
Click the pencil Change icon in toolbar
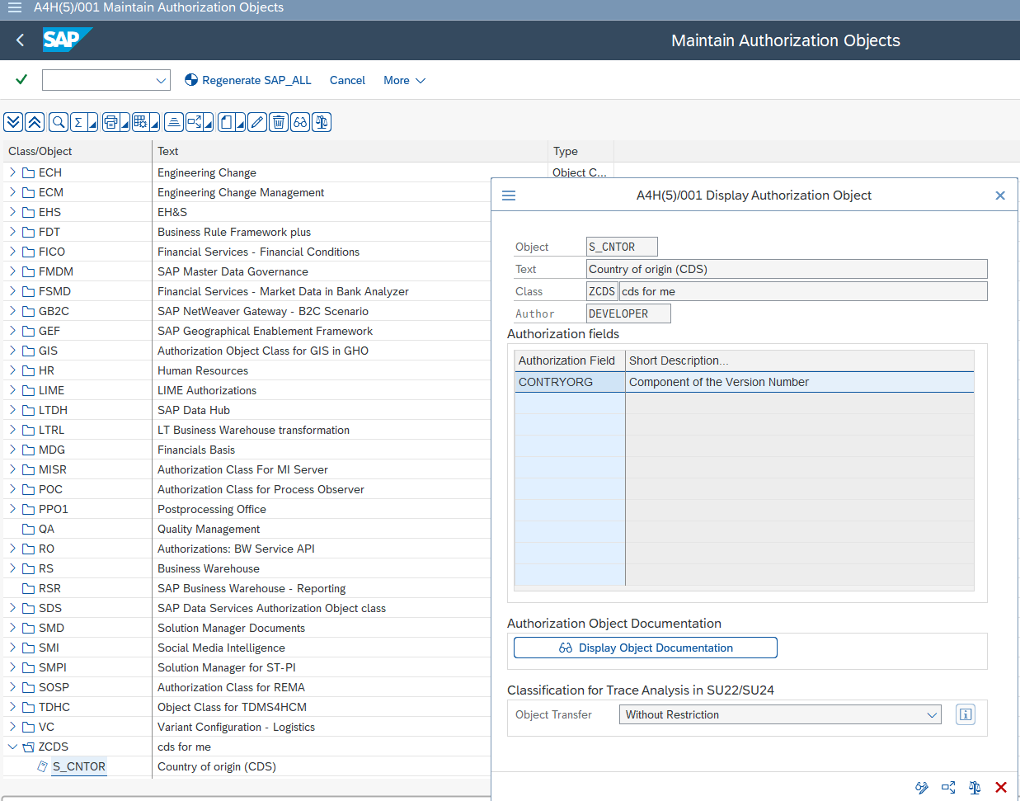pos(257,122)
